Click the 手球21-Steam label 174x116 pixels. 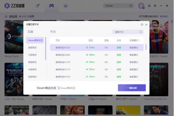[68, 99]
